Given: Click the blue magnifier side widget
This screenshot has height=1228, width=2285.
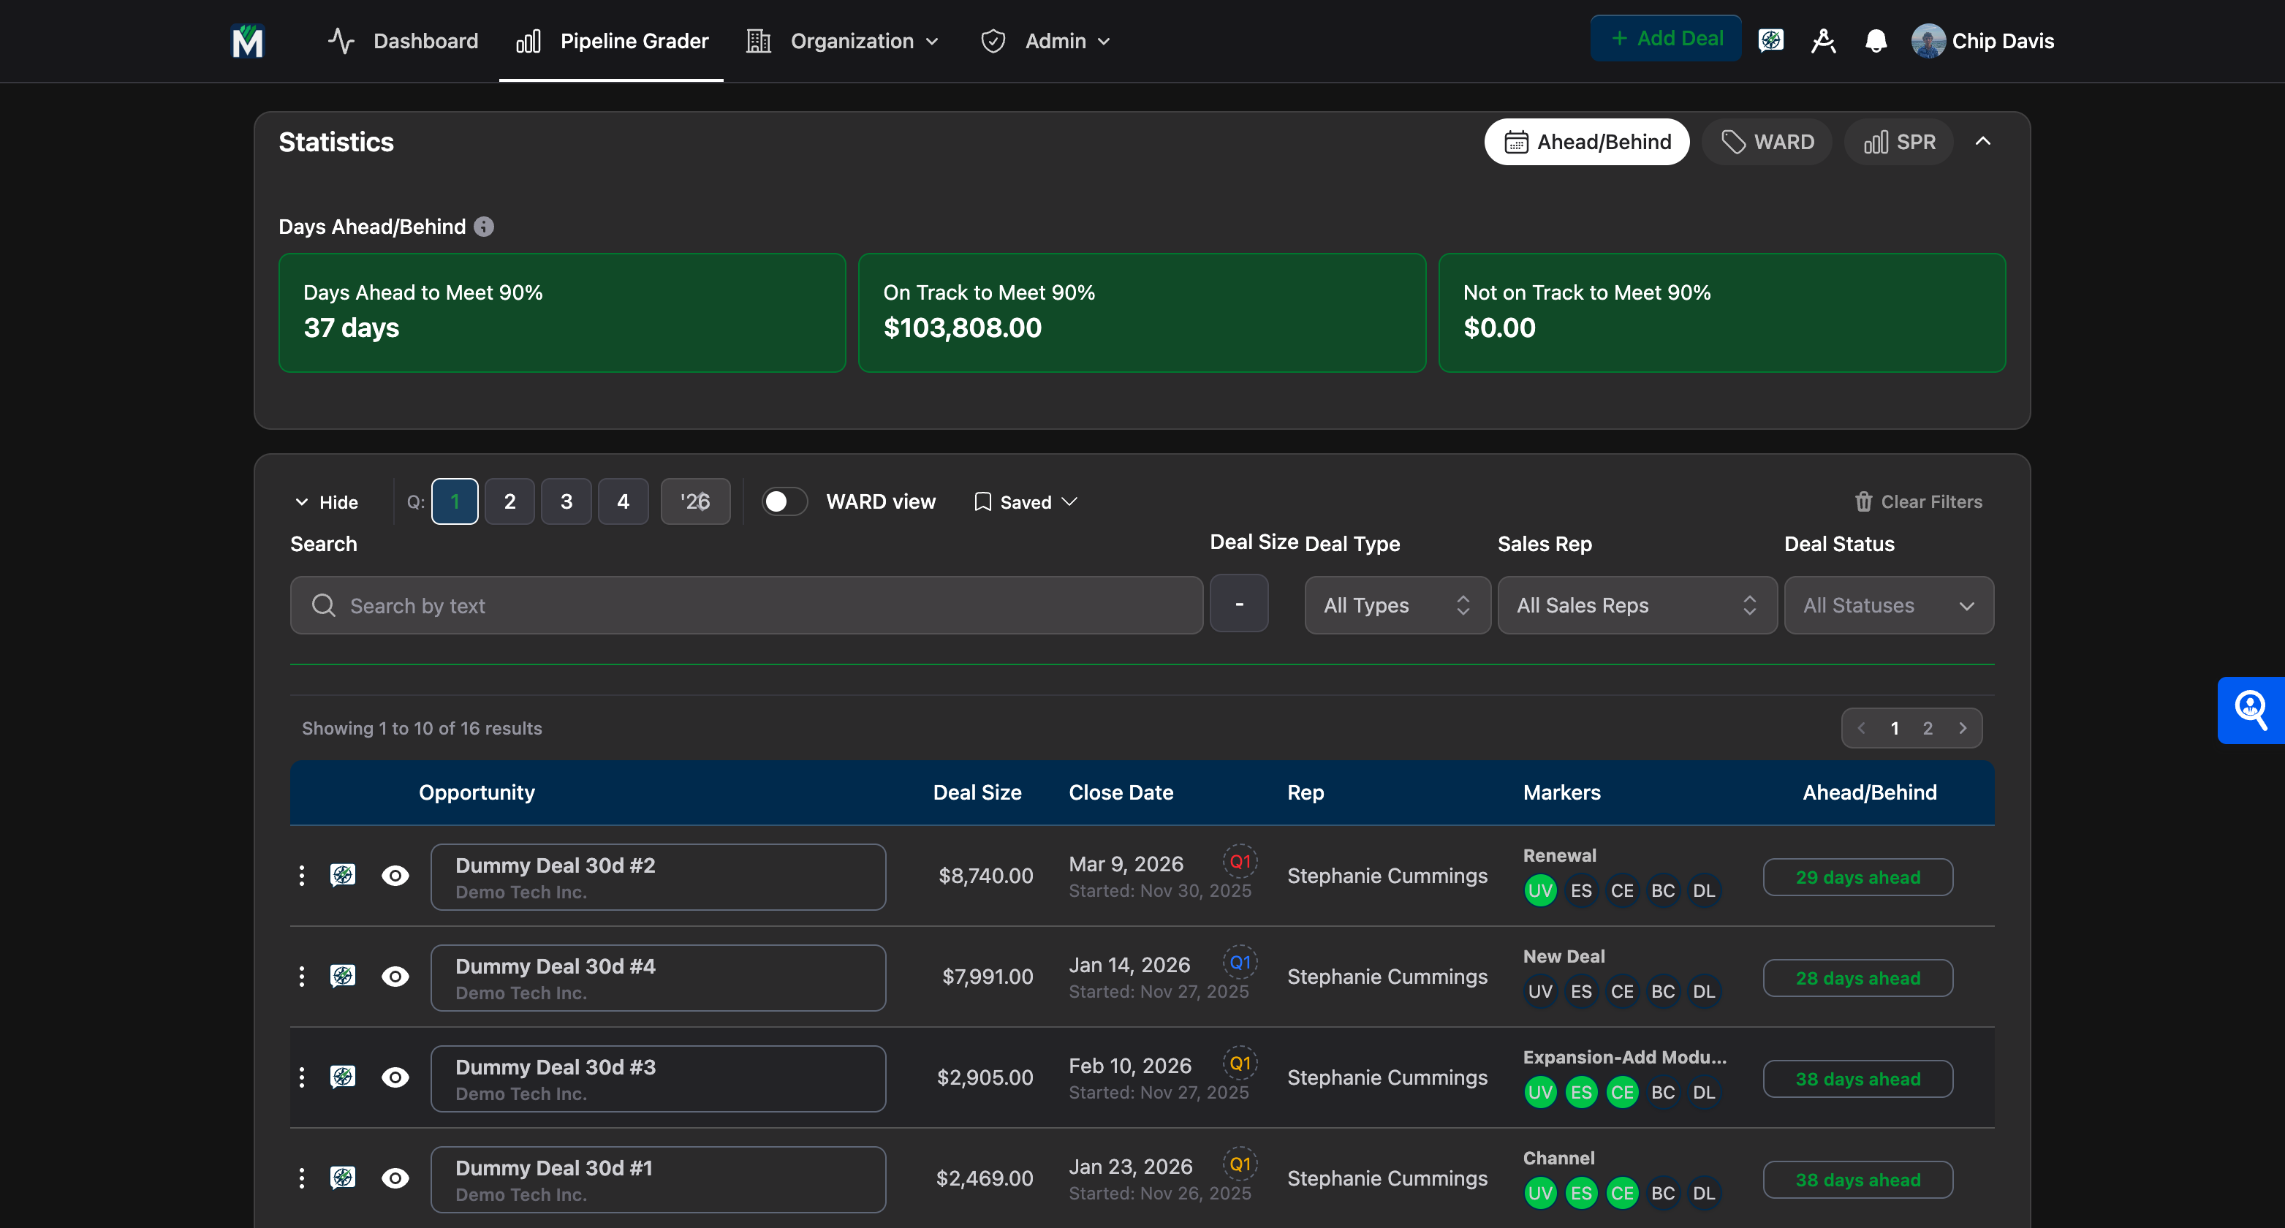Looking at the screenshot, I should pos(2251,710).
